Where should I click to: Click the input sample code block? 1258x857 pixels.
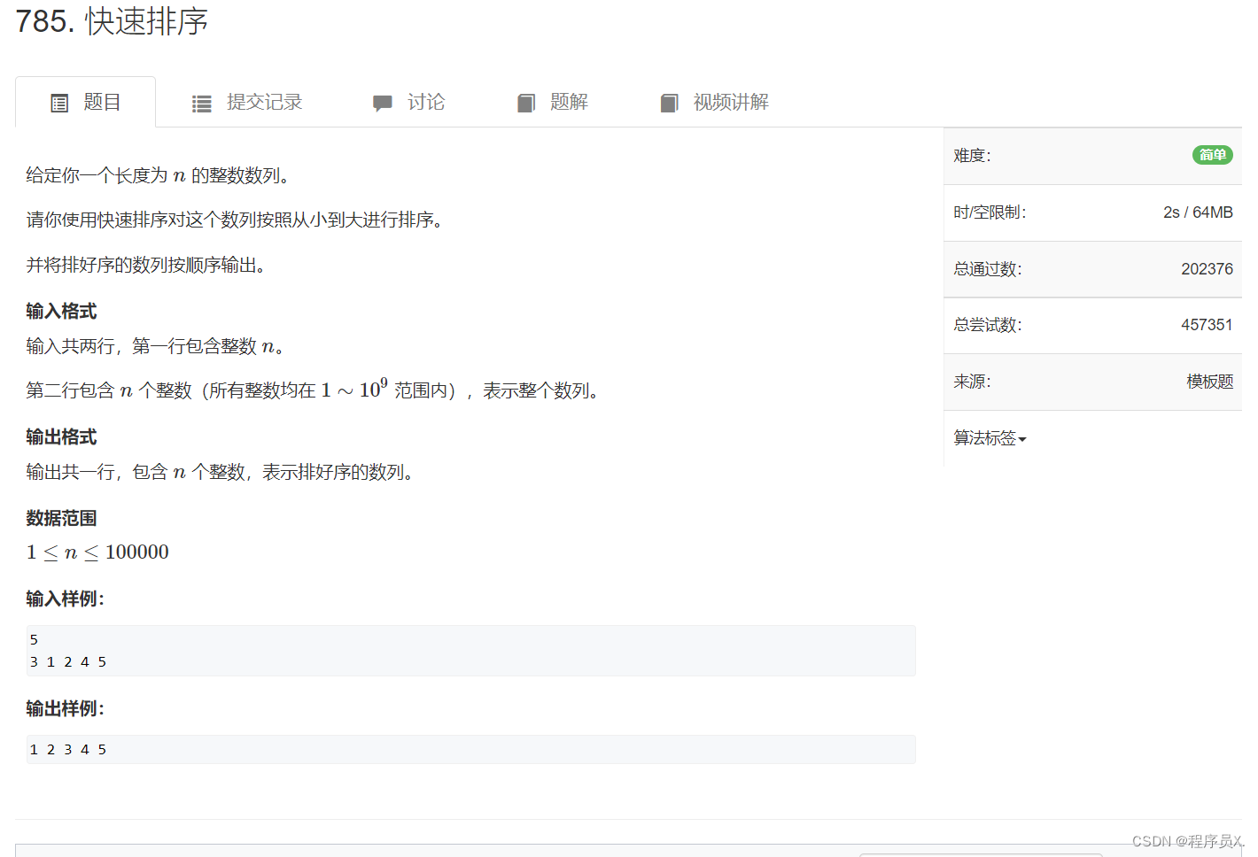pos(470,651)
